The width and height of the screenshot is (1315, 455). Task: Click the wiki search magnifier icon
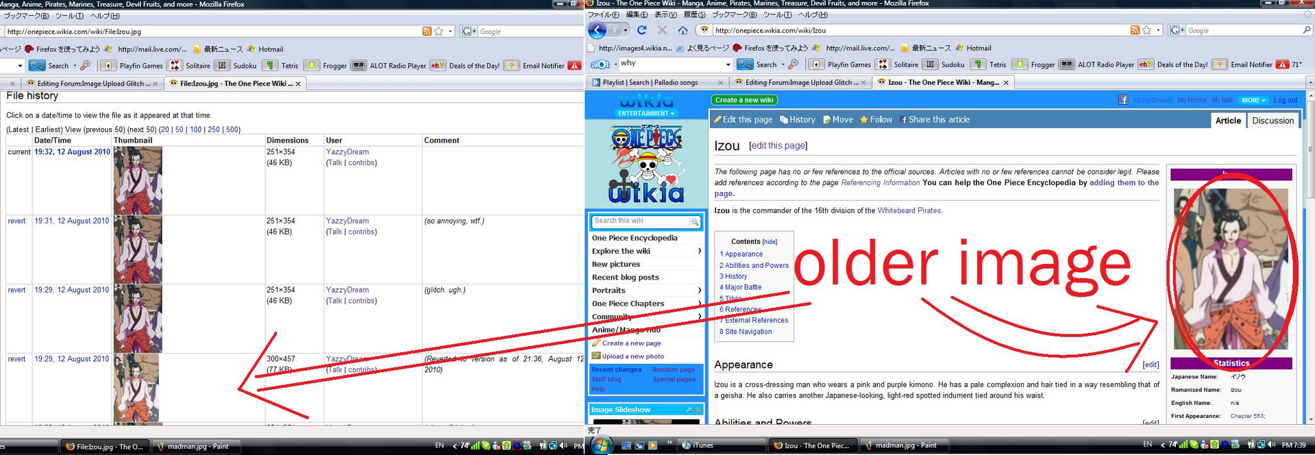point(694,221)
